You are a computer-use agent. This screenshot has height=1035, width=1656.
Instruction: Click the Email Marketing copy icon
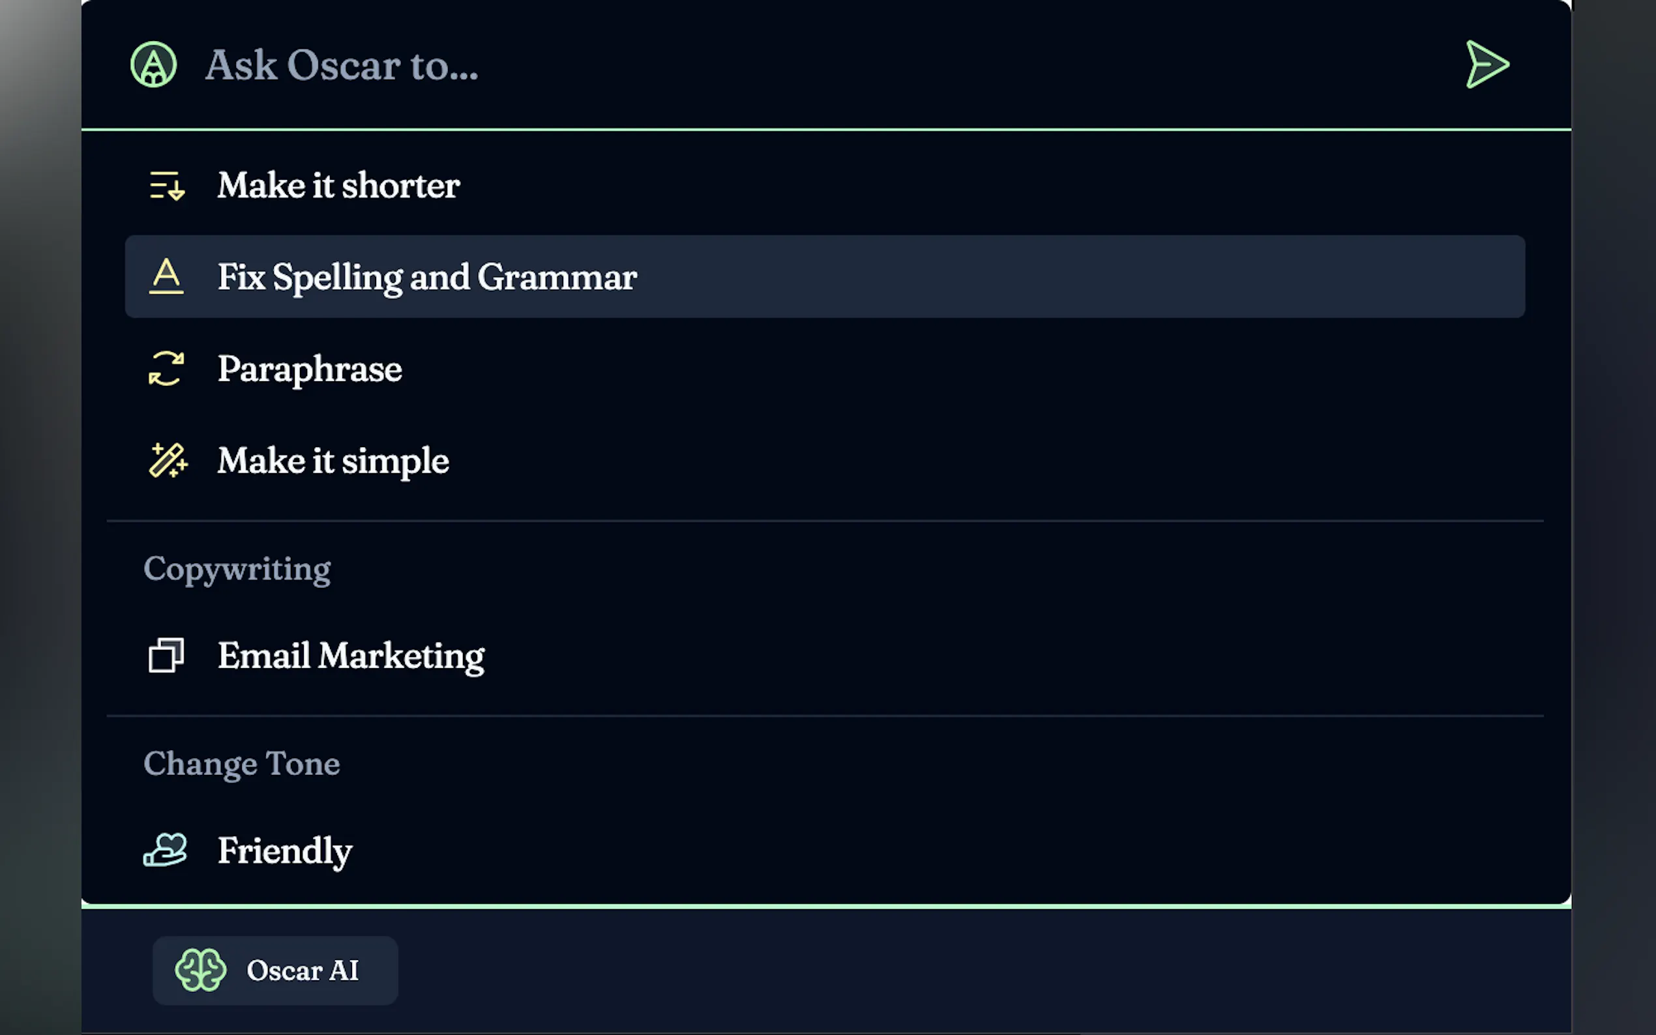(166, 655)
